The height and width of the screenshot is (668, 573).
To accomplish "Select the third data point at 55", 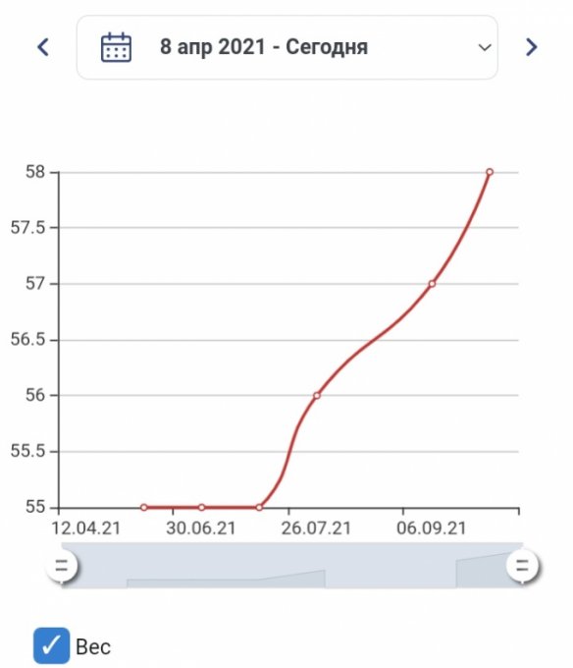I will pos(259,508).
